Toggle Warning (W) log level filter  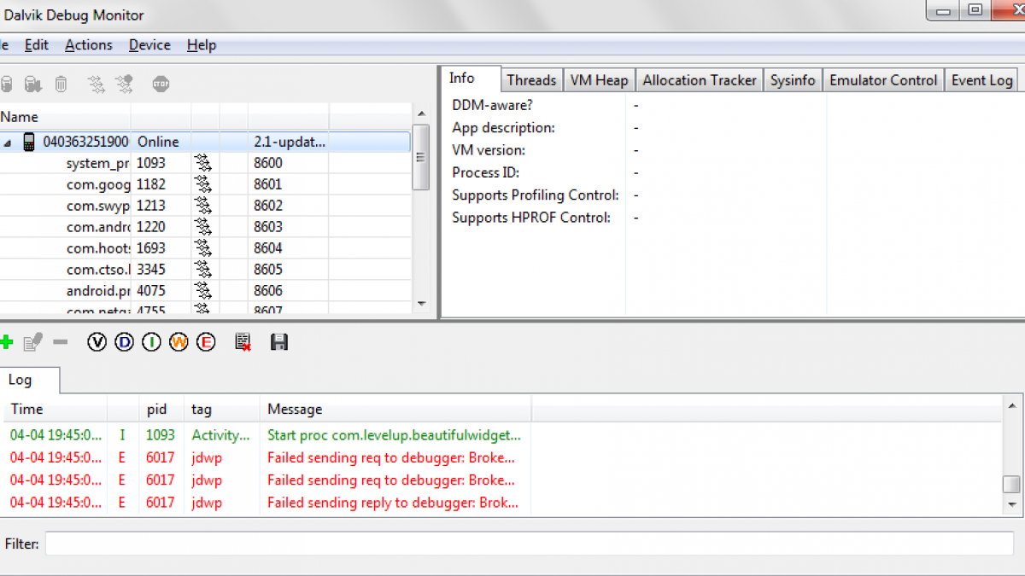point(179,342)
